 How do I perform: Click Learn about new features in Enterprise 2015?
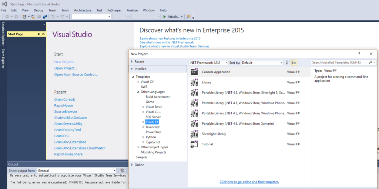click(x=170, y=38)
